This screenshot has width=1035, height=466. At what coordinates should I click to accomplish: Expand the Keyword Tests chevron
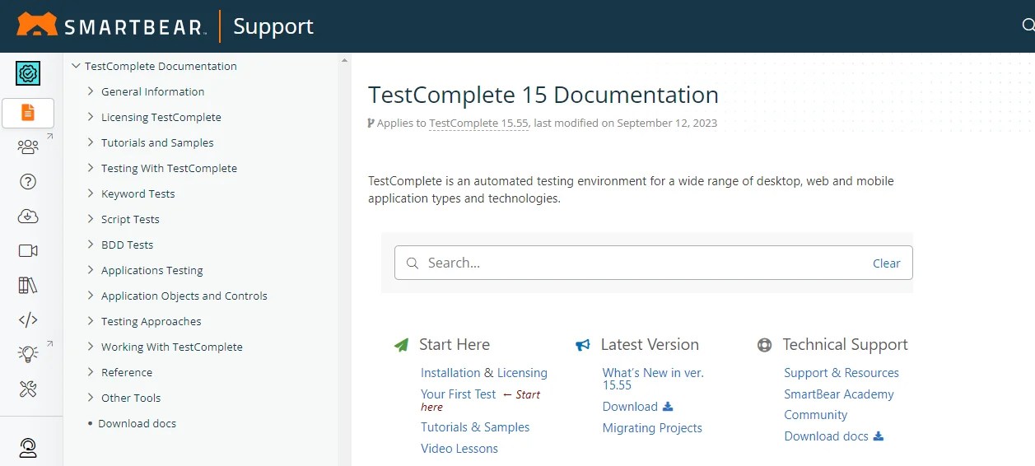91,193
